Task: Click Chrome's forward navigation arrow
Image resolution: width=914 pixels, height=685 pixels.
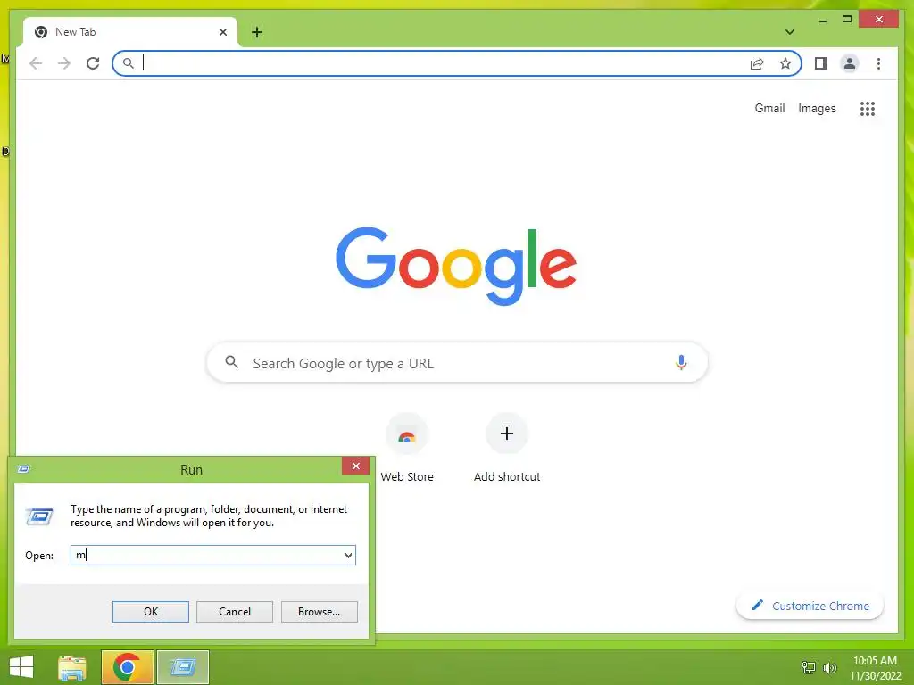Action: tap(64, 63)
